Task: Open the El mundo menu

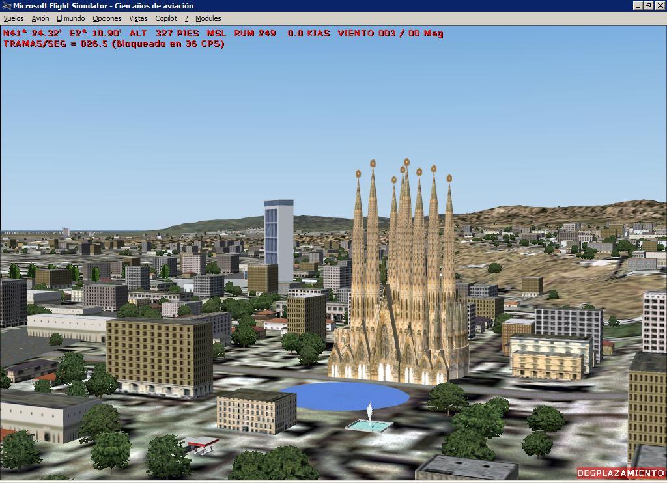Action: [x=71, y=18]
